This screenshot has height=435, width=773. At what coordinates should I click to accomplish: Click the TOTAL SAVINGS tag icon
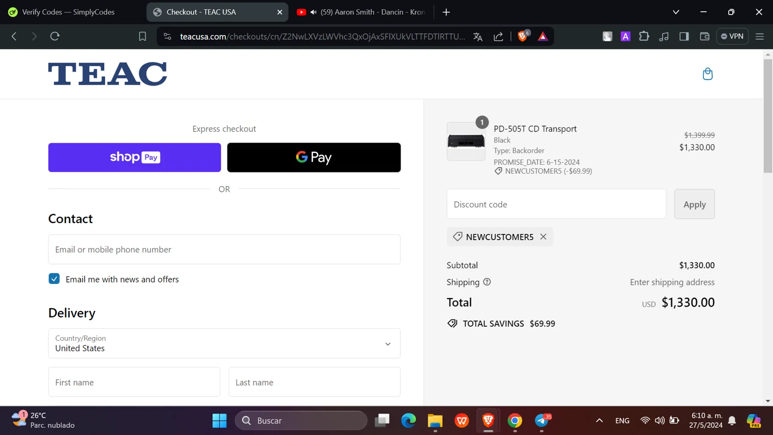452,324
